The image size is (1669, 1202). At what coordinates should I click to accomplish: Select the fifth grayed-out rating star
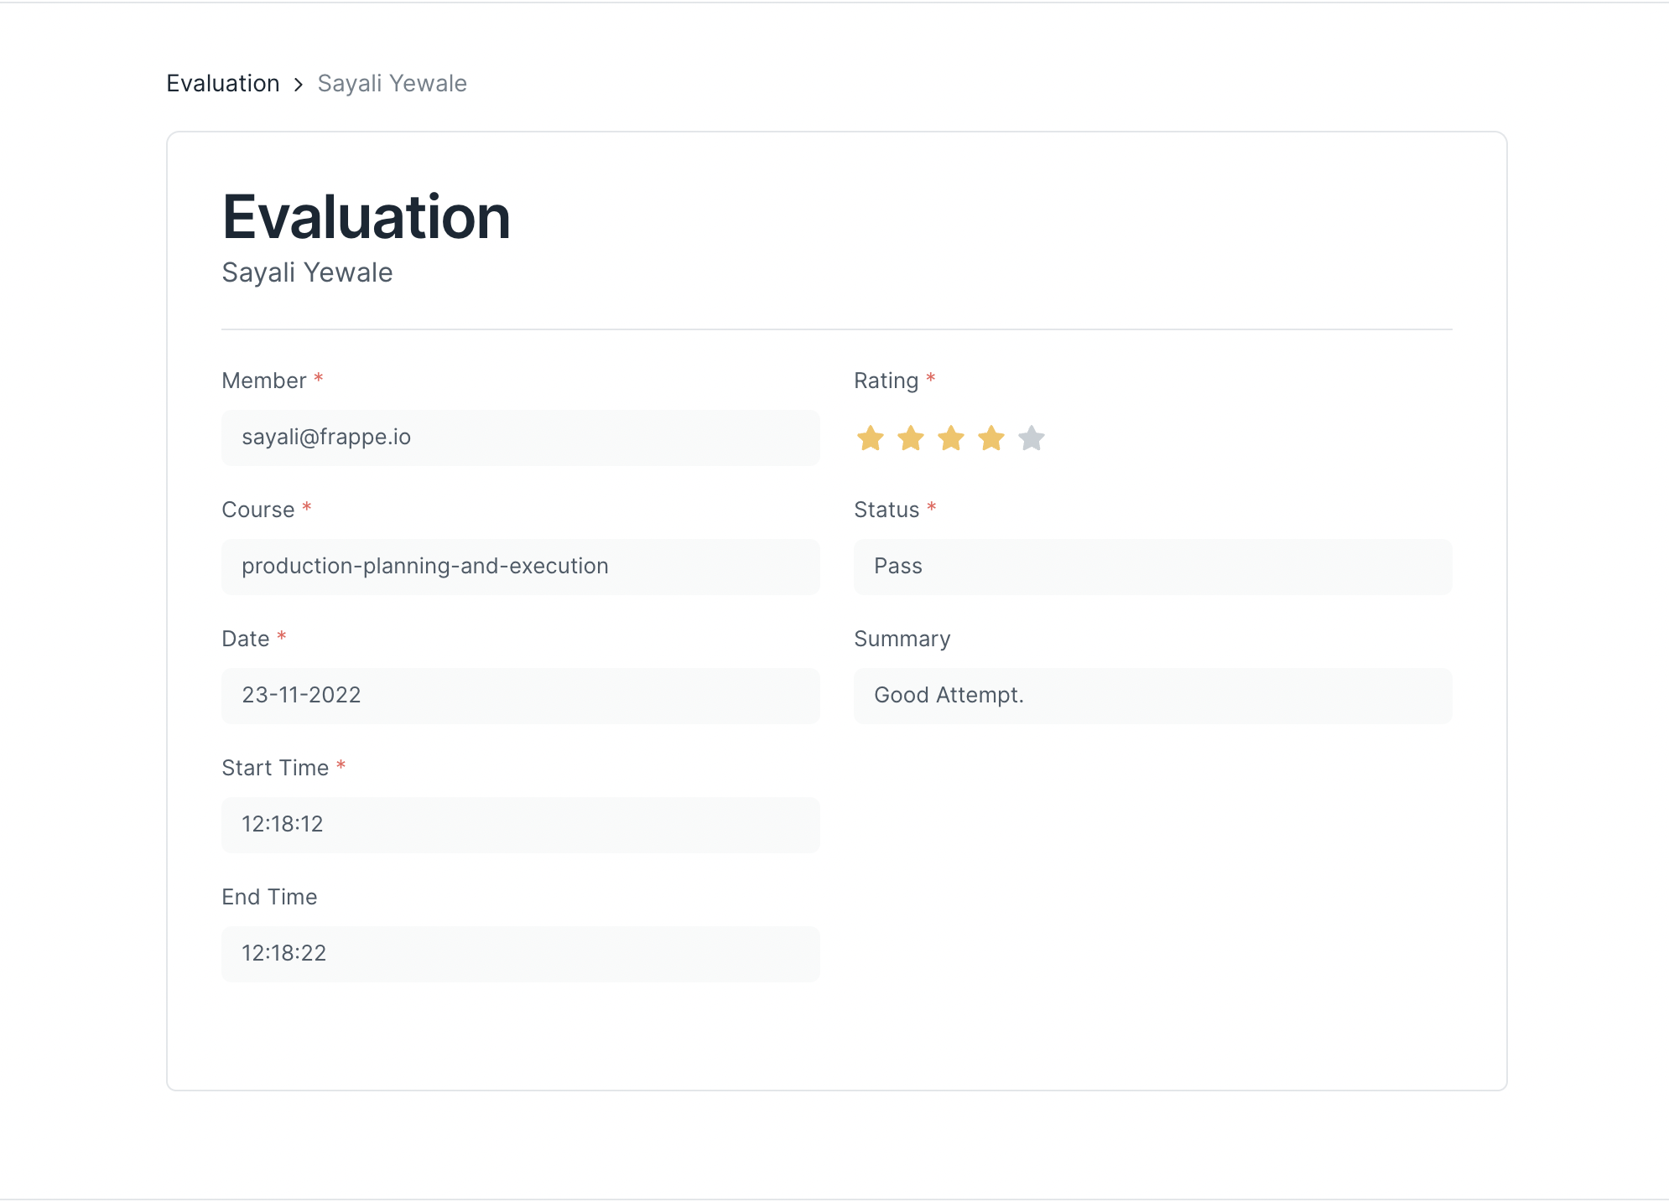pos(1031,438)
